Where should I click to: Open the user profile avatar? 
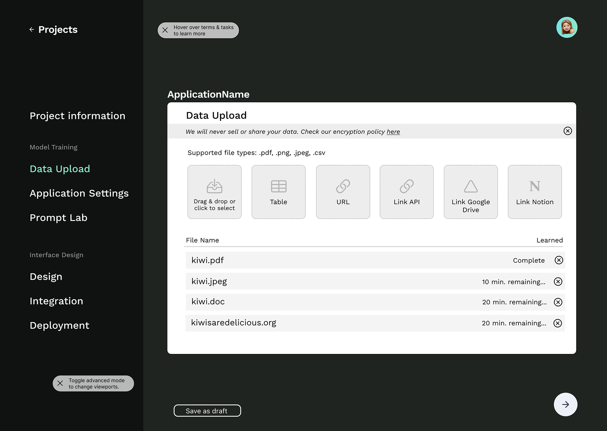[x=567, y=27]
